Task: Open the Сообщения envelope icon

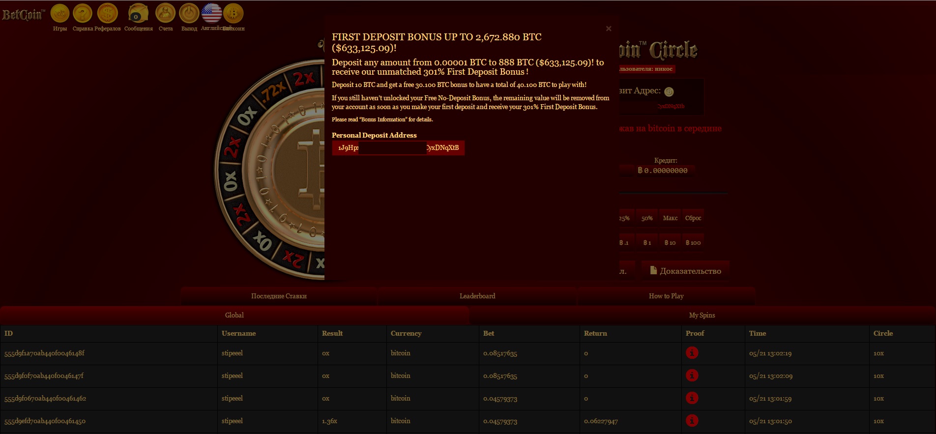Action: (x=138, y=14)
